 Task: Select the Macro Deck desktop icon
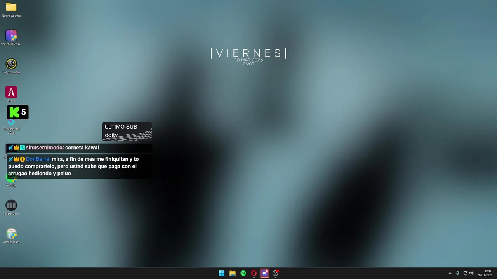tap(11, 208)
